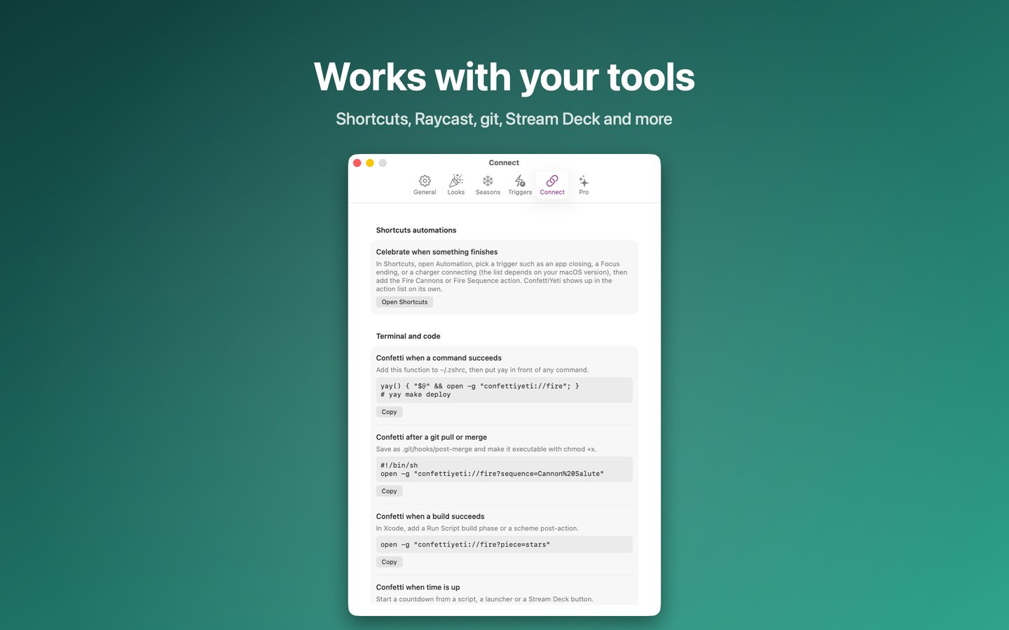Click the Open Shortcuts button
The height and width of the screenshot is (630, 1009).
[404, 302]
